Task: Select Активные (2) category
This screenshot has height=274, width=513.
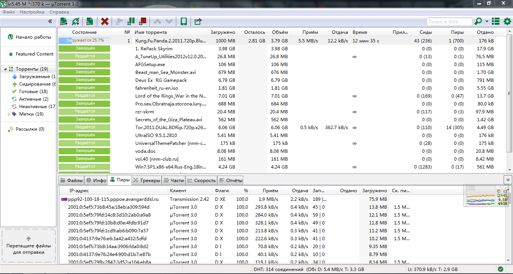Action: point(30,99)
